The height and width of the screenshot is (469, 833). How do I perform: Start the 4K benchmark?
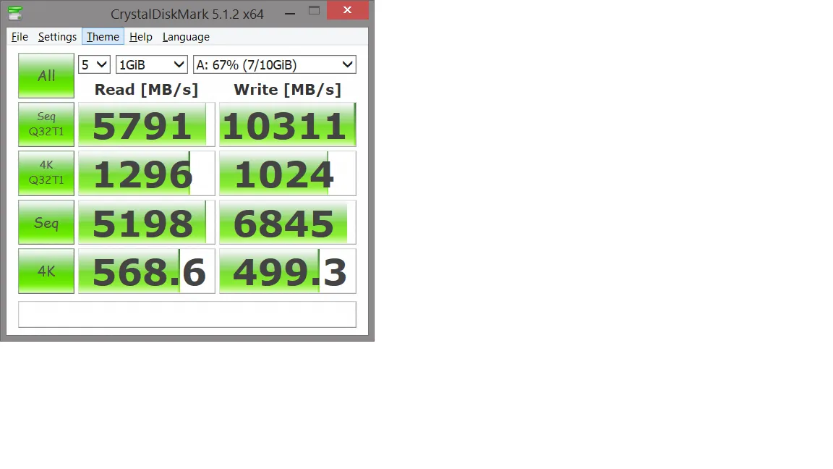coord(46,271)
